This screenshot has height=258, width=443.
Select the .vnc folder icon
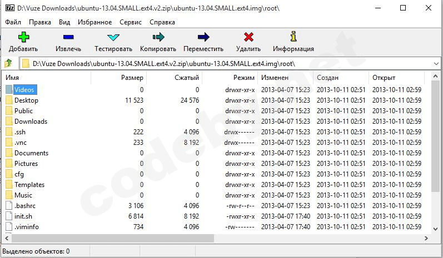point(9,143)
